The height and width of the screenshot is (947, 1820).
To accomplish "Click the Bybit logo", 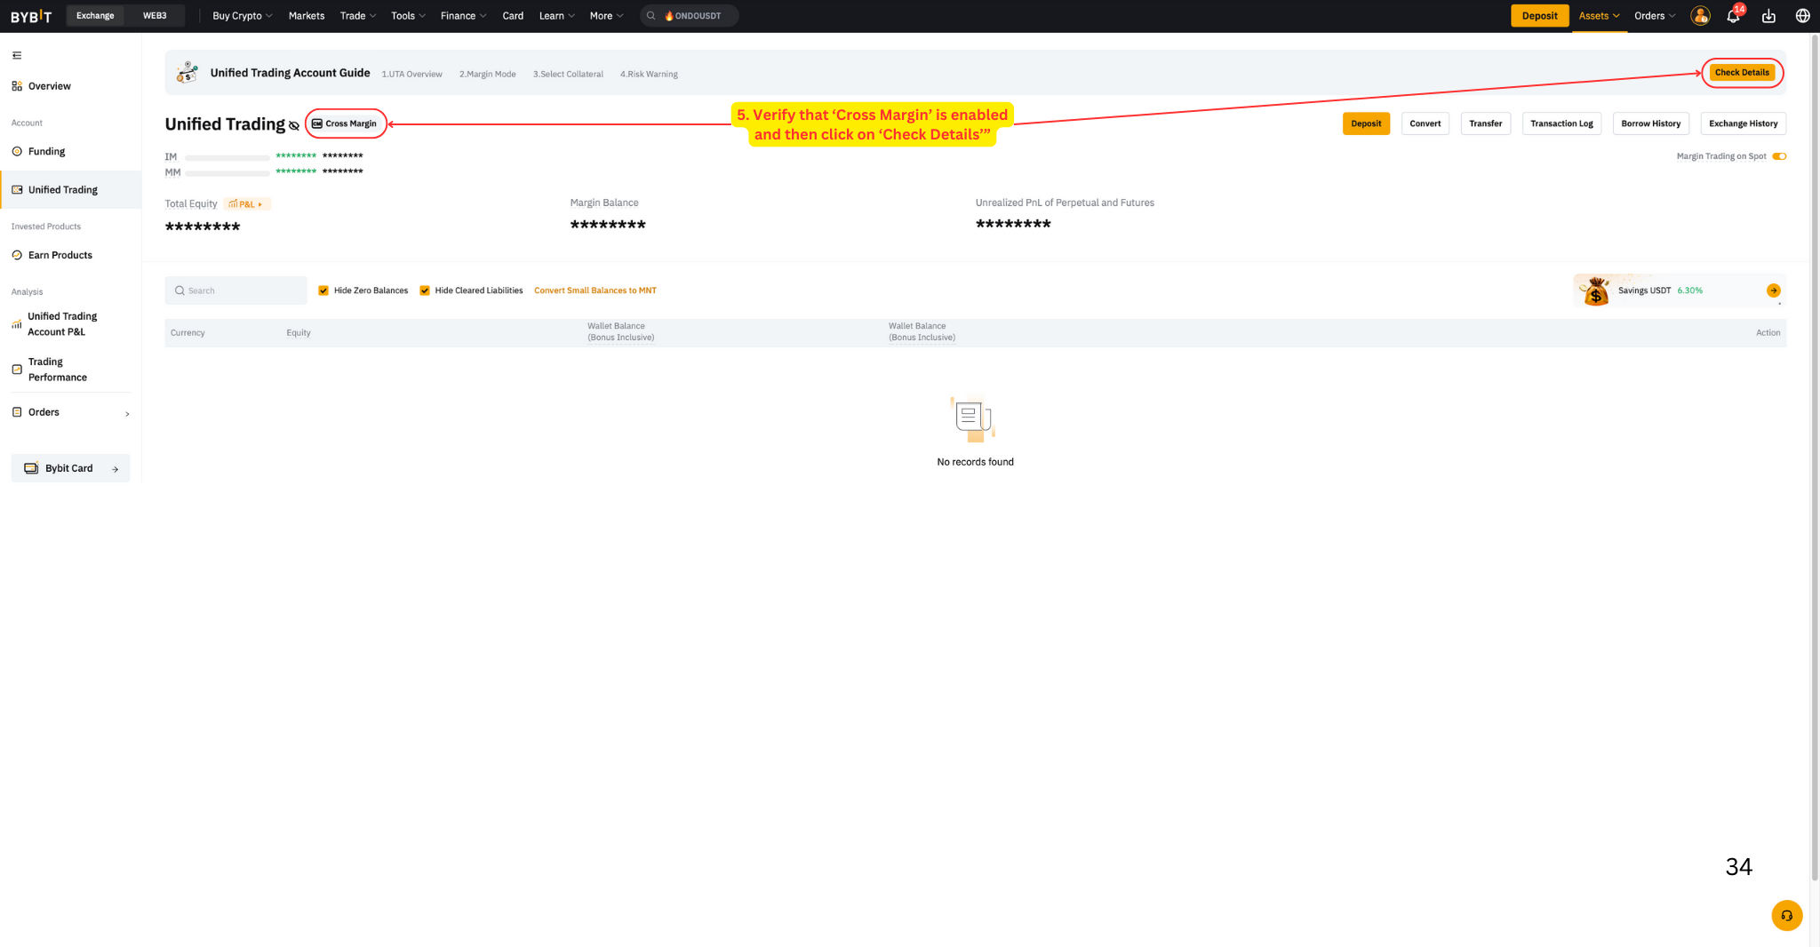I will (31, 16).
